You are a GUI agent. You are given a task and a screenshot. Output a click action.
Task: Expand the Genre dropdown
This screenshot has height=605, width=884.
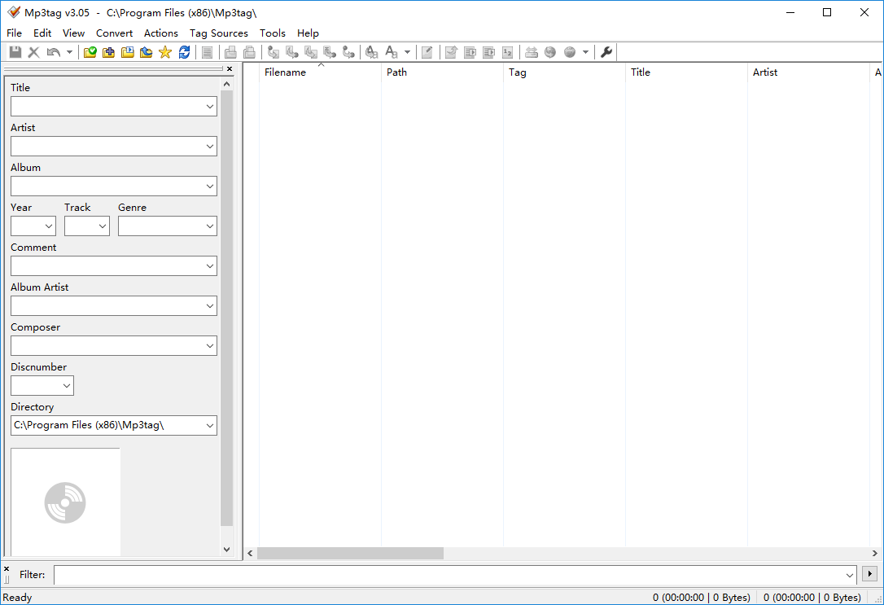pos(209,226)
